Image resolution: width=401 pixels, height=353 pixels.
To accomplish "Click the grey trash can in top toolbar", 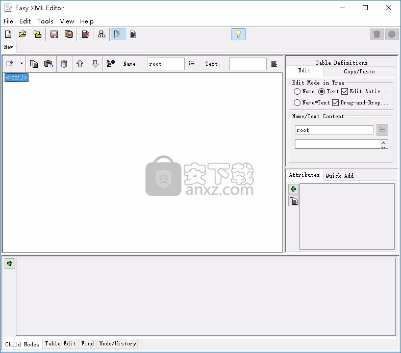I will point(377,34).
